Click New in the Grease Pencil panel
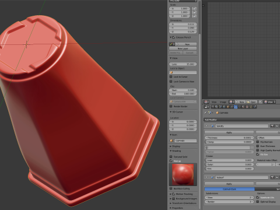This screenshot has height=210, width=280. tap(185, 44)
